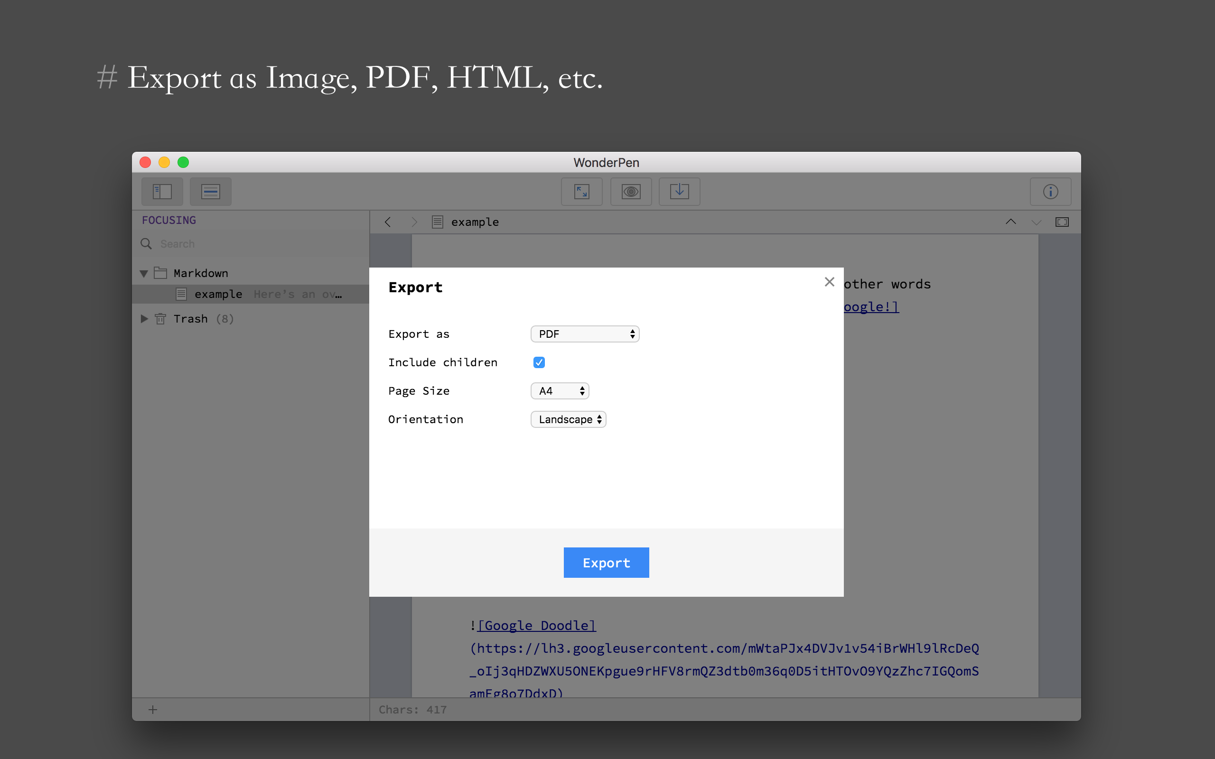1215x759 pixels.
Task: Open the Google Doodle link in editor
Action: point(537,626)
